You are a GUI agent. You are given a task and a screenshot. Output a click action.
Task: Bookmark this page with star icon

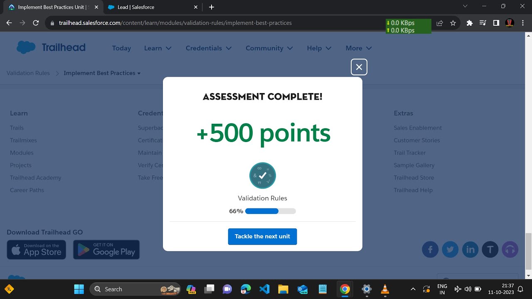(x=453, y=23)
